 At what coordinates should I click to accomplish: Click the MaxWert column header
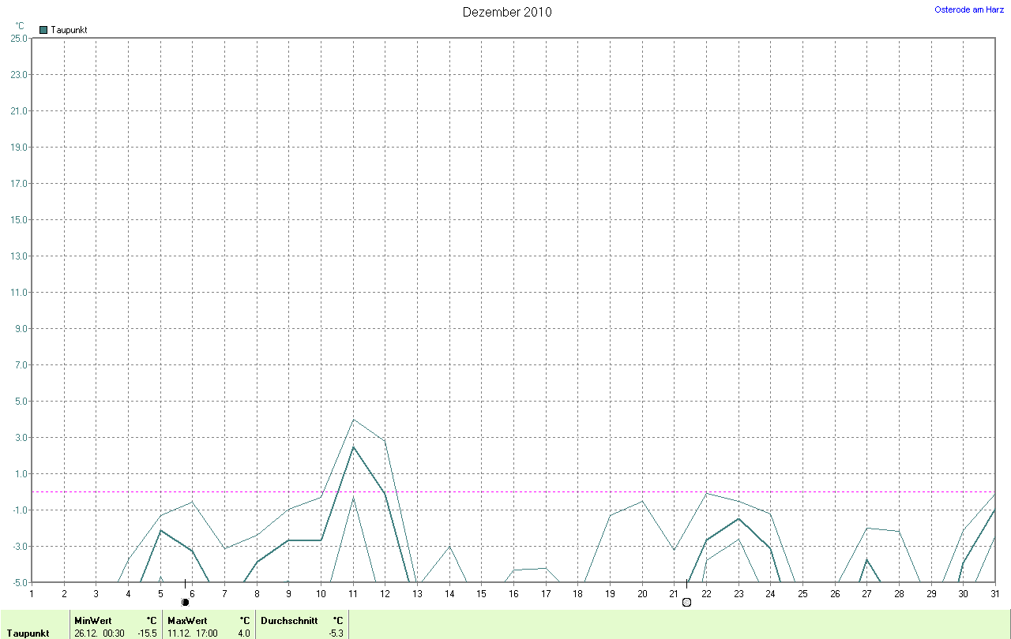point(186,621)
